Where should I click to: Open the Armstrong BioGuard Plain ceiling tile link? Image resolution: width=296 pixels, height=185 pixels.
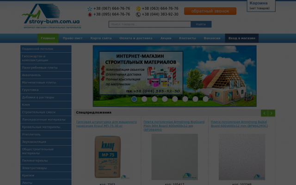pos(174,126)
